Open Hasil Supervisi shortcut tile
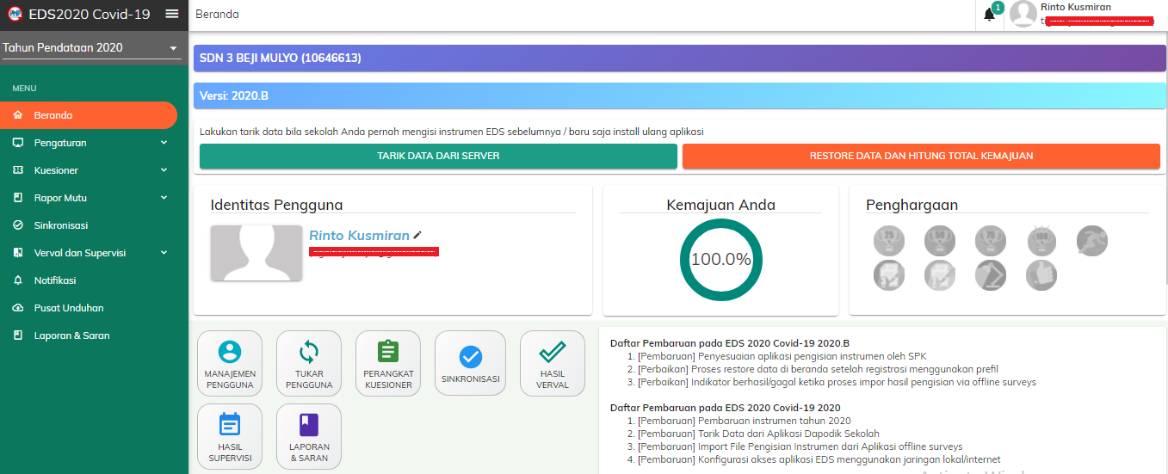Viewport: 1168px width, 474px height. pos(230,437)
